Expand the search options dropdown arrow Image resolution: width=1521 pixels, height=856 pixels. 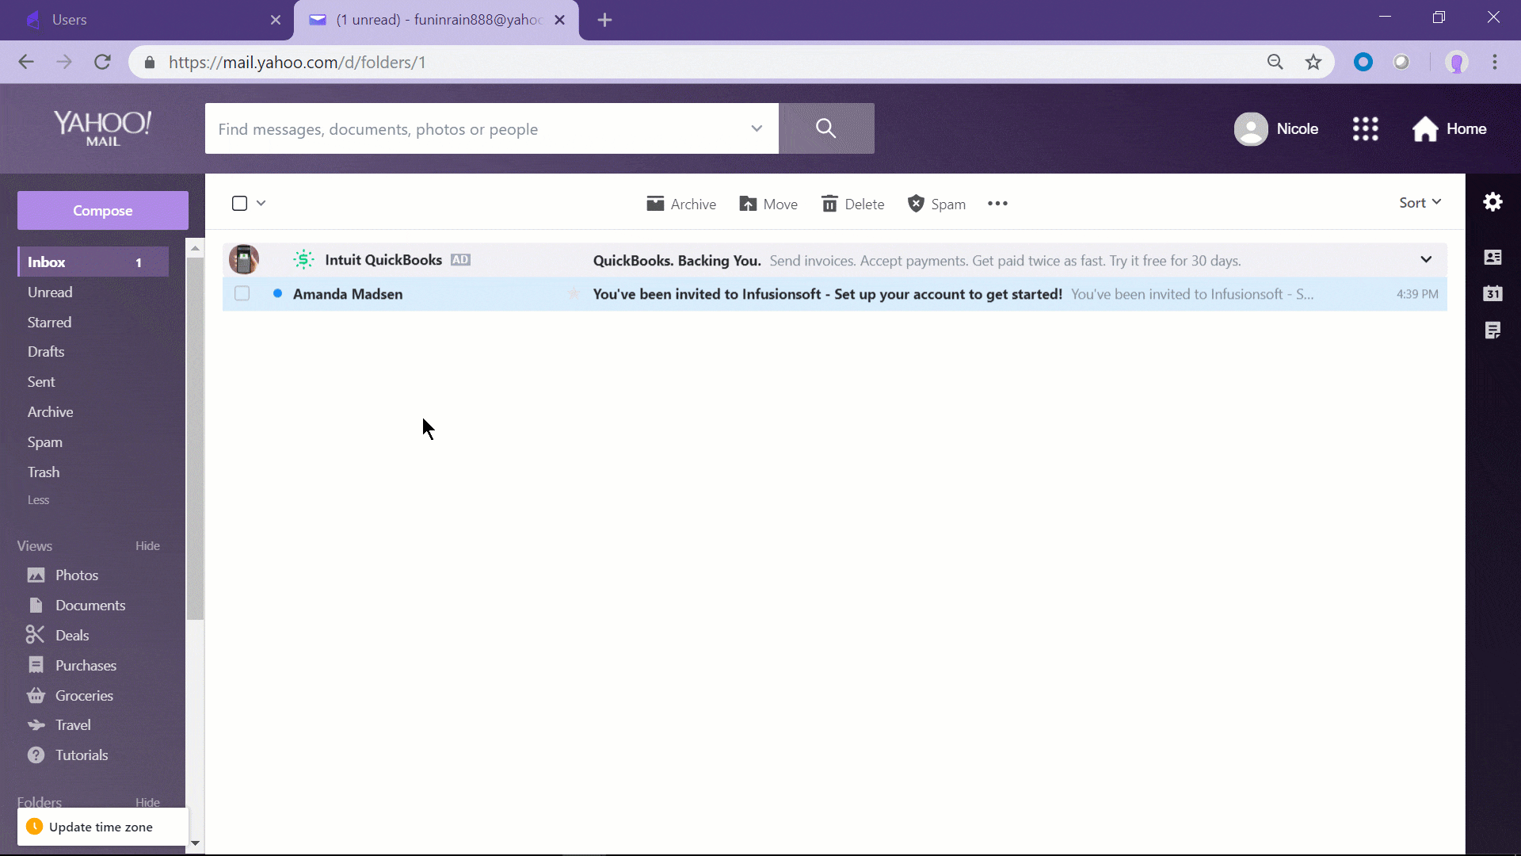click(757, 128)
